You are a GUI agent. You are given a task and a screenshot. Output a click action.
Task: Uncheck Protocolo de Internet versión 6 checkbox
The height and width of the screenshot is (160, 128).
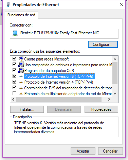point(14,76)
